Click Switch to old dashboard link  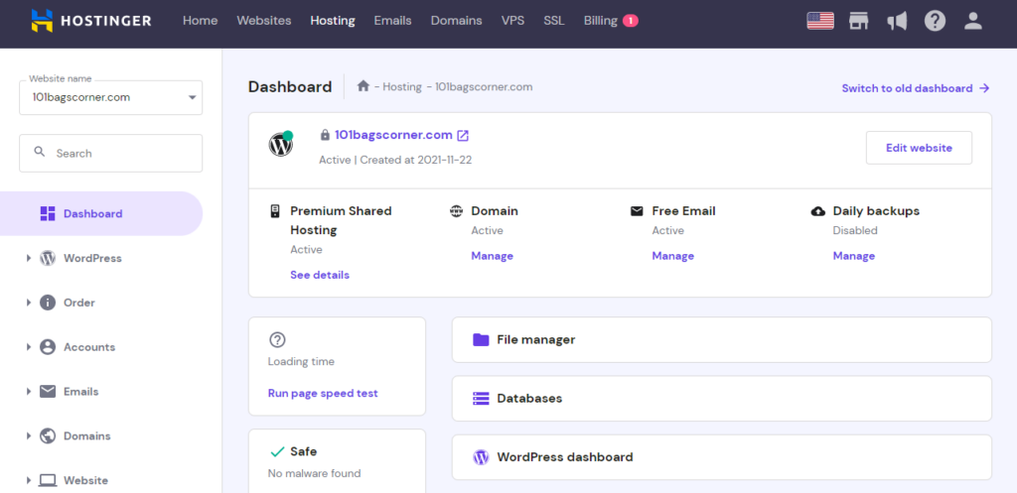pos(916,88)
